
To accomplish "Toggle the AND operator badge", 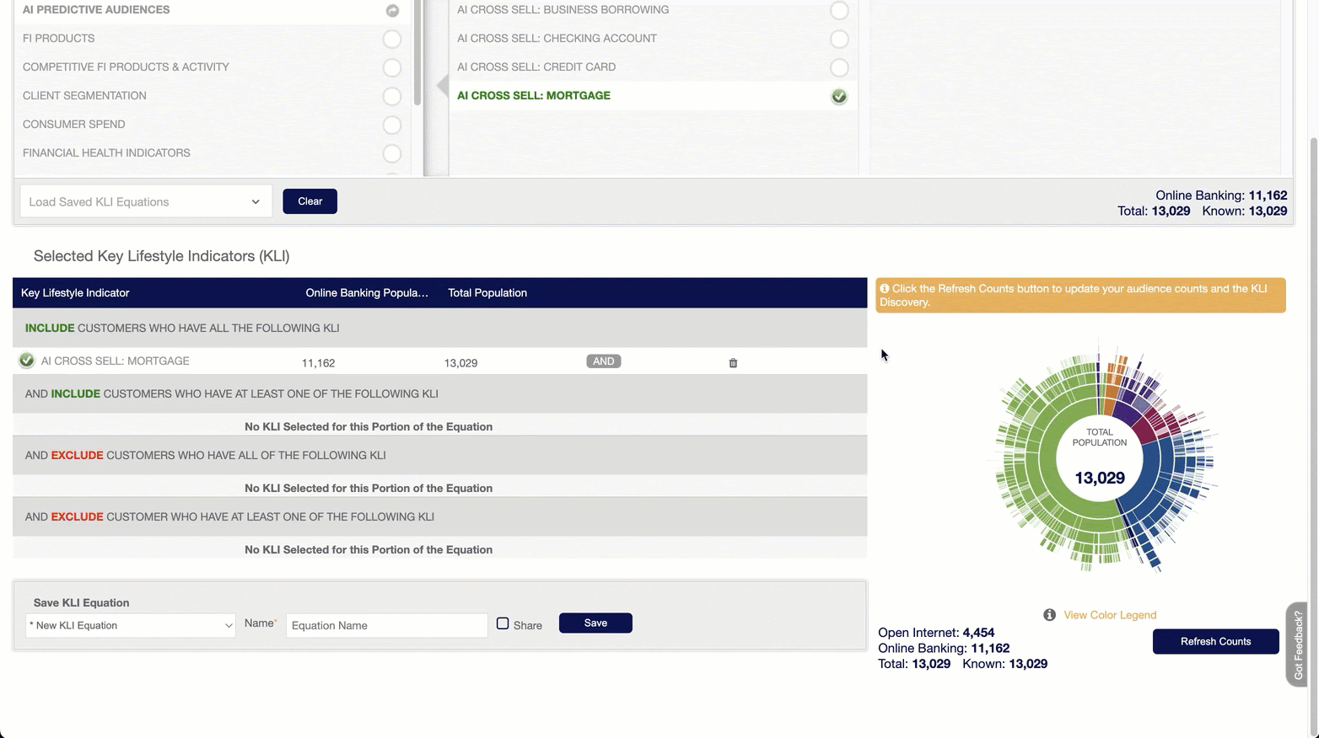I will (x=603, y=361).
